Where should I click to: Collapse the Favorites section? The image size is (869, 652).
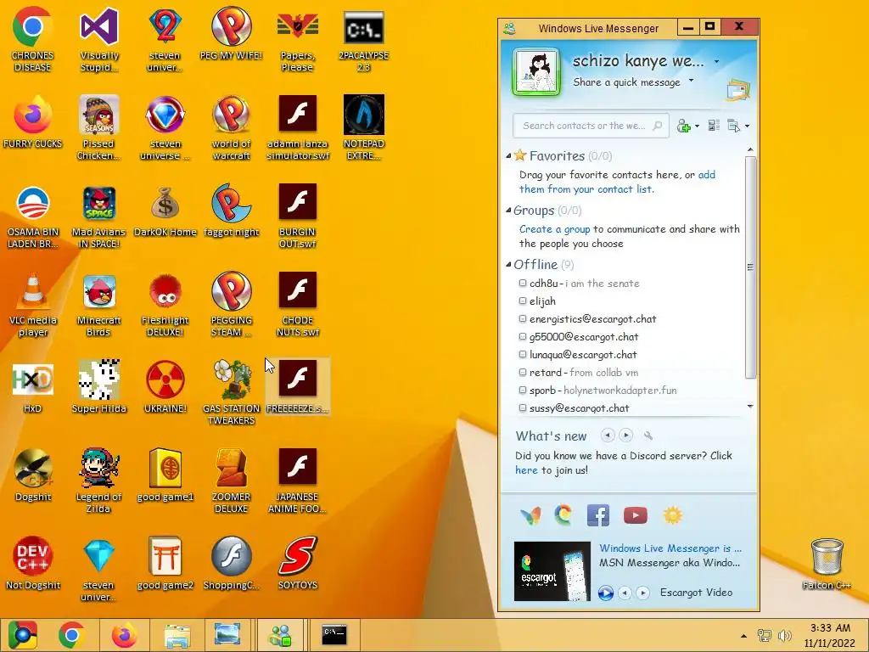coord(508,156)
